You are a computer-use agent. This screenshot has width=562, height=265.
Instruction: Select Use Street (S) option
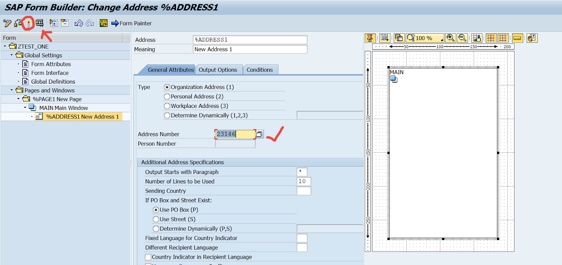coord(156,219)
